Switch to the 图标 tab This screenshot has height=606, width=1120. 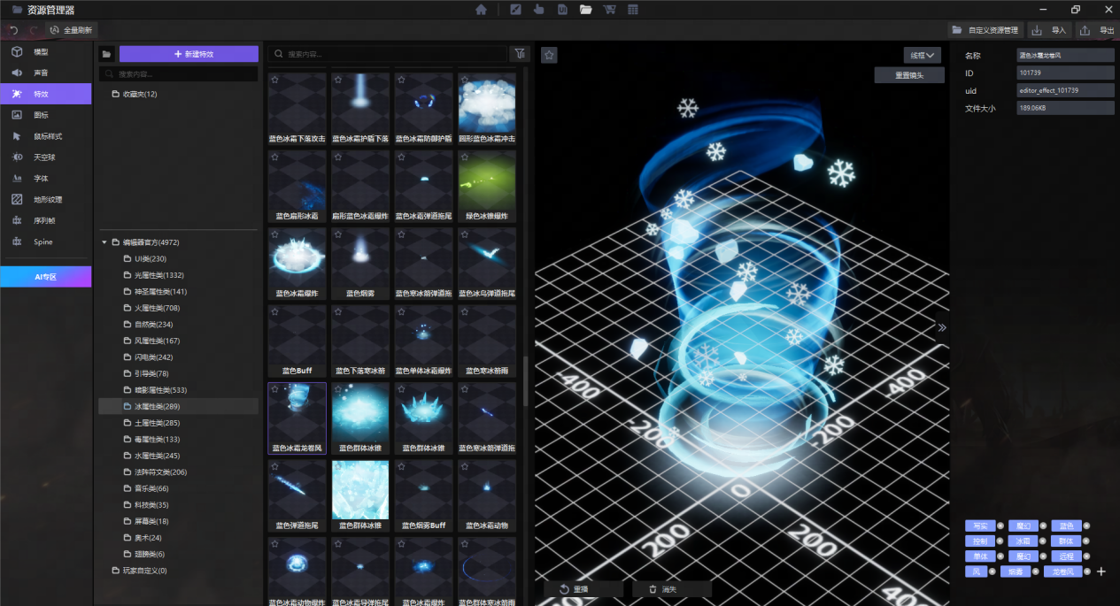click(x=46, y=115)
